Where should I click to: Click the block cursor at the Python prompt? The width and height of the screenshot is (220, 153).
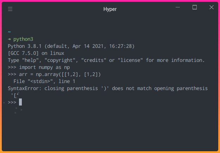[x=20, y=102]
